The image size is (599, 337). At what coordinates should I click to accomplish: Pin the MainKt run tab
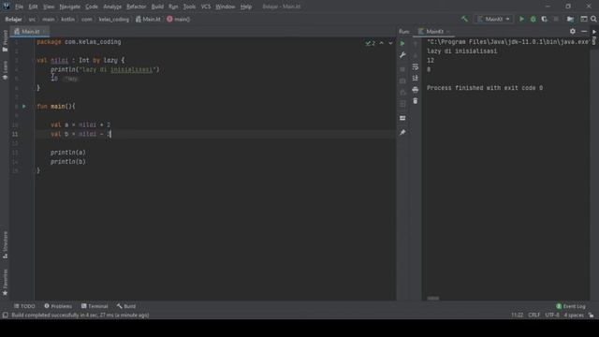coord(402,133)
